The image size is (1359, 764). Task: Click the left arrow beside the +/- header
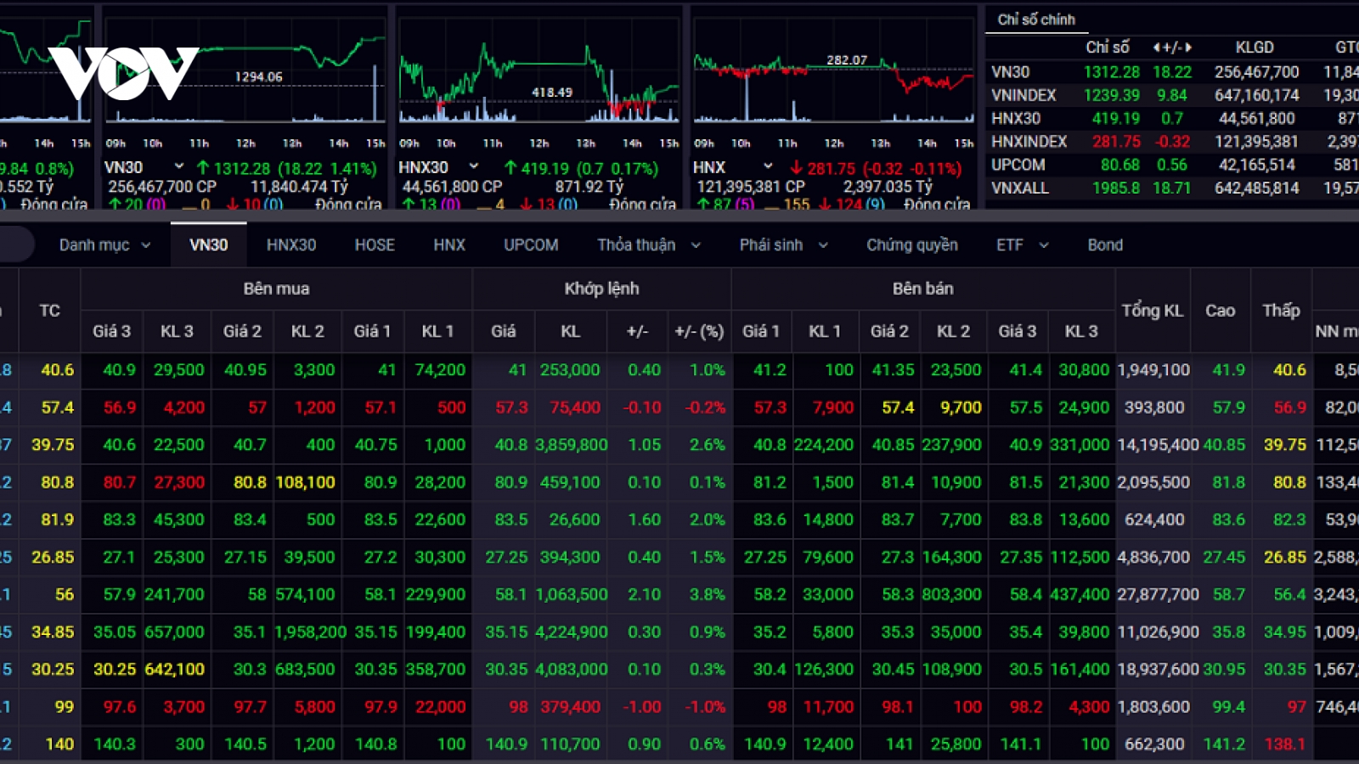pos(1157,48)
